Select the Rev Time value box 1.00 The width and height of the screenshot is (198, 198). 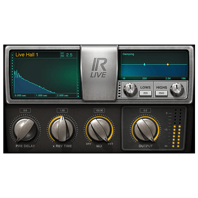pos(62,110)
